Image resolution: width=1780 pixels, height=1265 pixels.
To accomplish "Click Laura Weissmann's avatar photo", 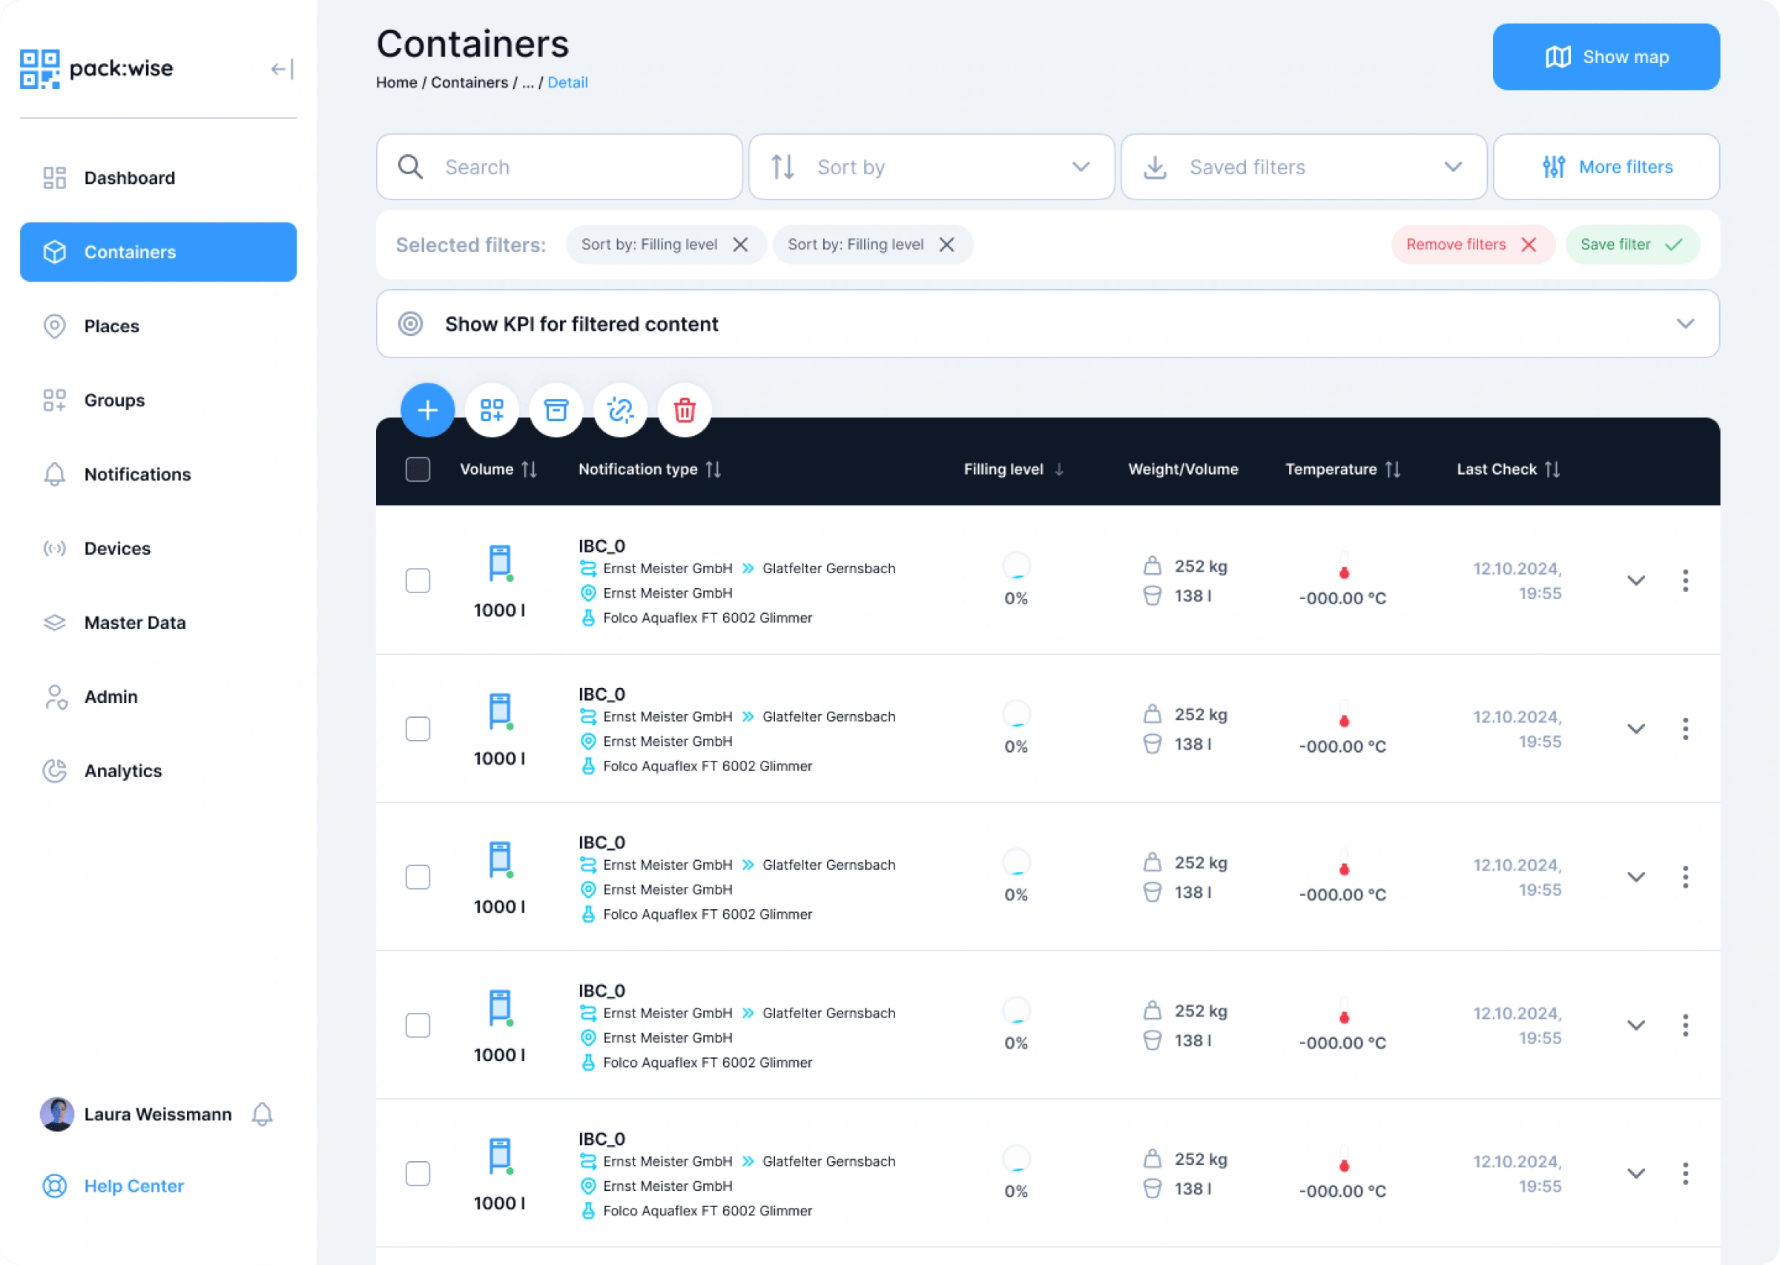I will point(57,1114).
